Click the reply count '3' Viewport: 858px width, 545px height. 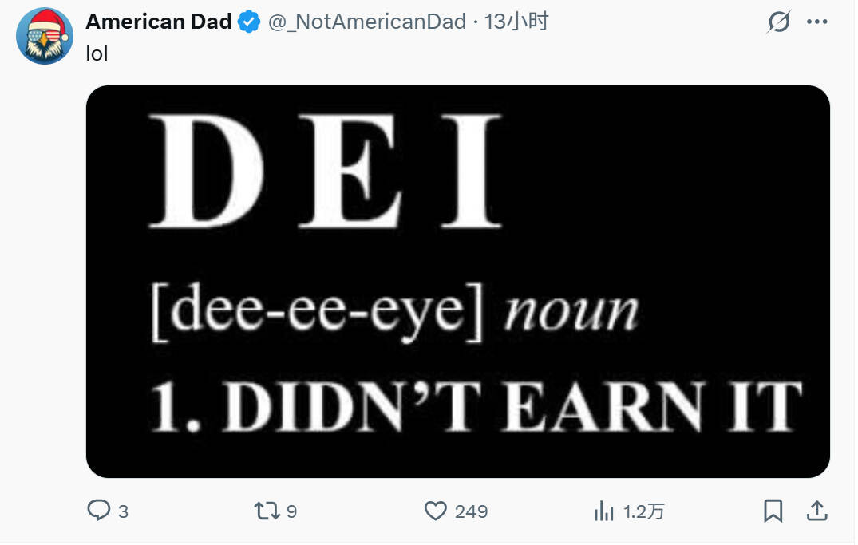123,511
